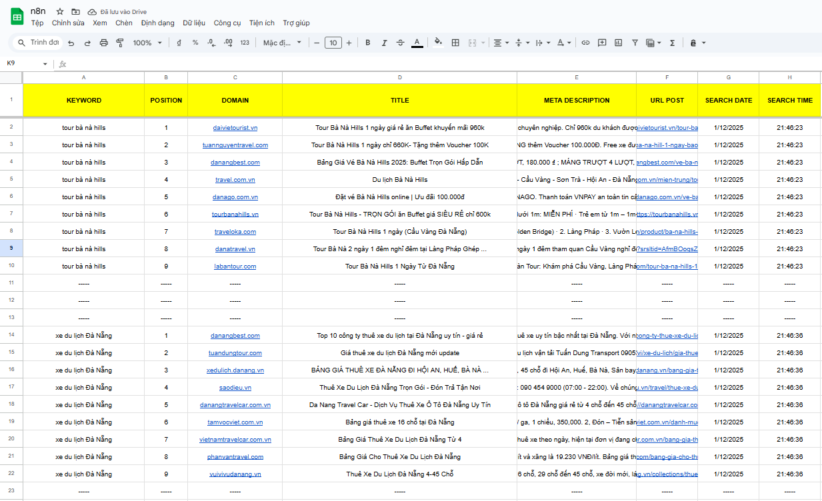Screen dimensions: 822x501
Task: Click the Create filter icon
Action: coord(634,43)
